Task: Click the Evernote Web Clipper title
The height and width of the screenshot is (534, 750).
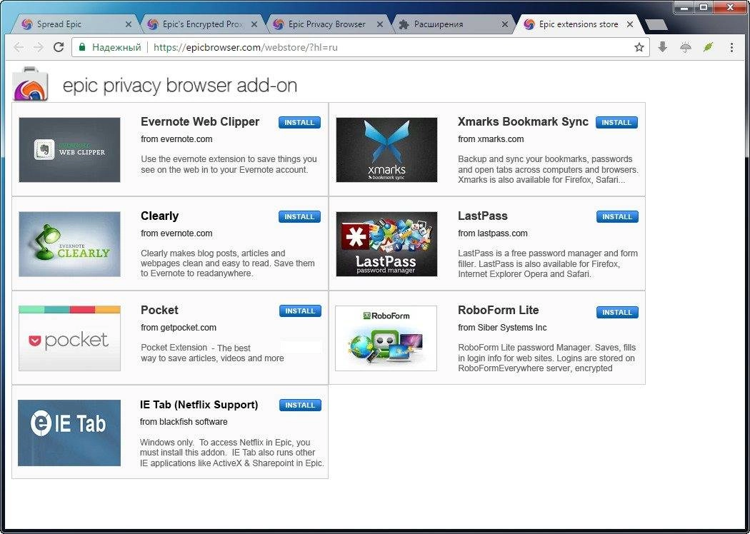Action: click(x=200, y=121)
